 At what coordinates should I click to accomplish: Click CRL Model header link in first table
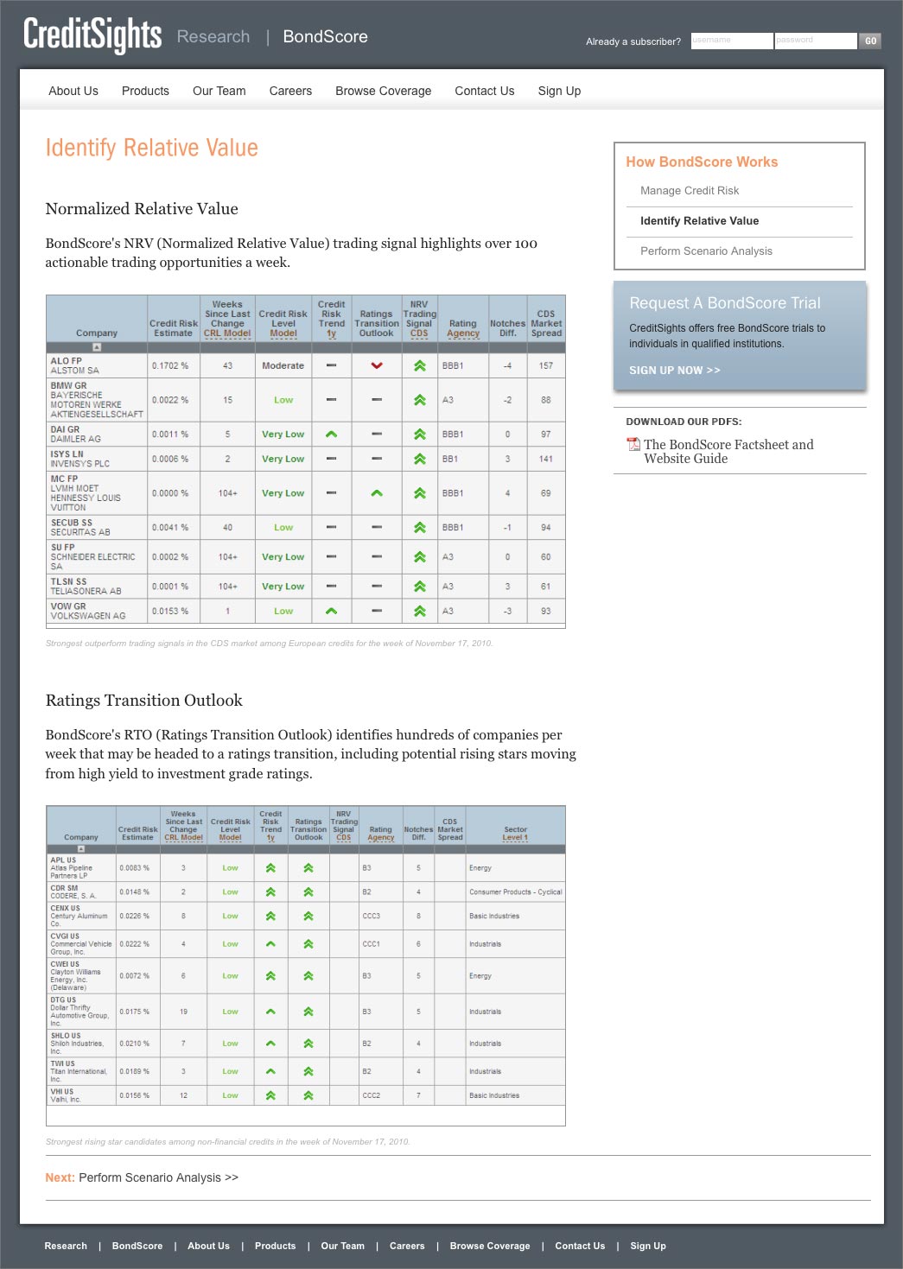(227, 333)
